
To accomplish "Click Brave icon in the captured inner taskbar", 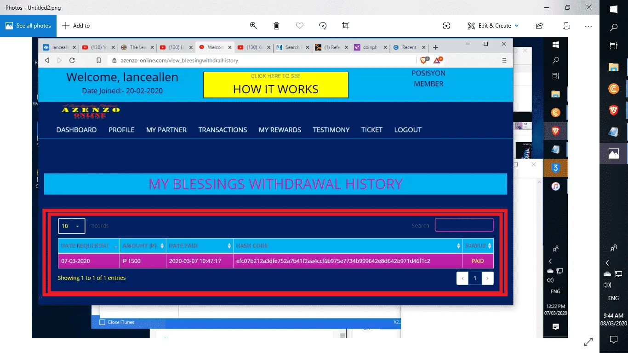I will (555, 131).
